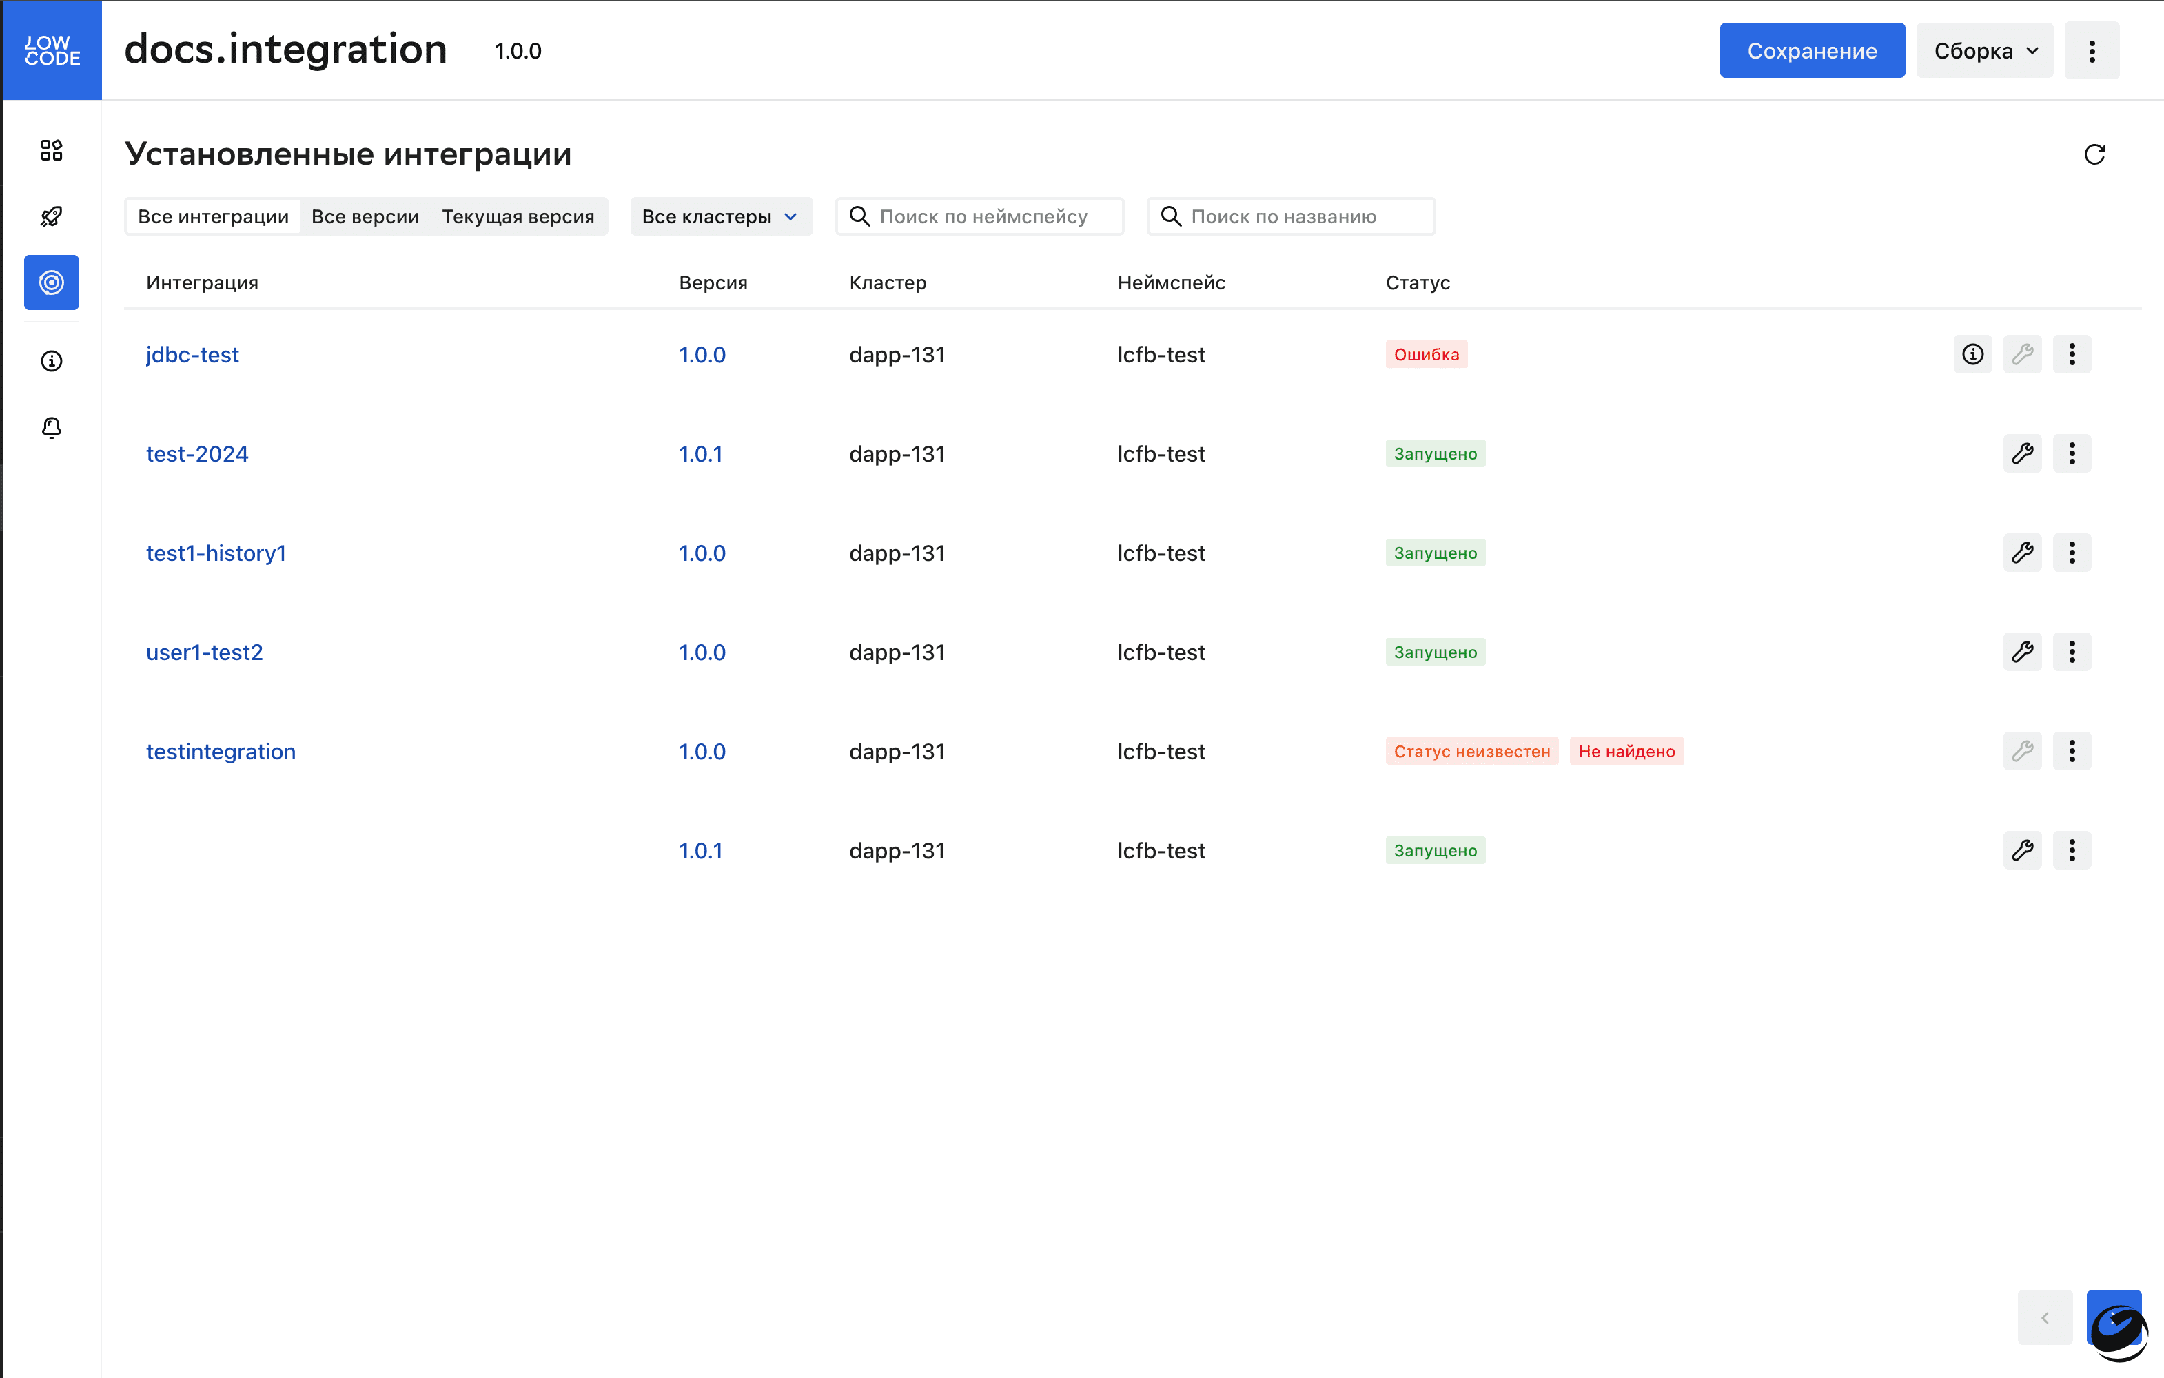The image size is (2164, 1378).
Task: Refresh the installed integrations list
Action: [2094, 154]
